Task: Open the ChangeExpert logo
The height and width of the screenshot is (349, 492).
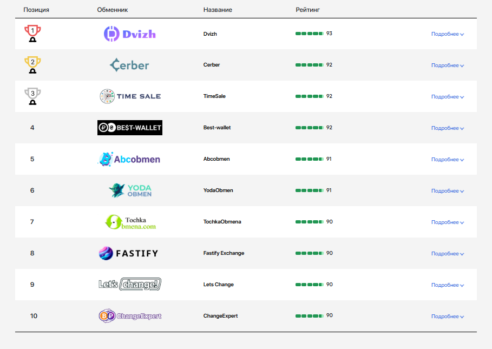Action: tap(130, 316)
